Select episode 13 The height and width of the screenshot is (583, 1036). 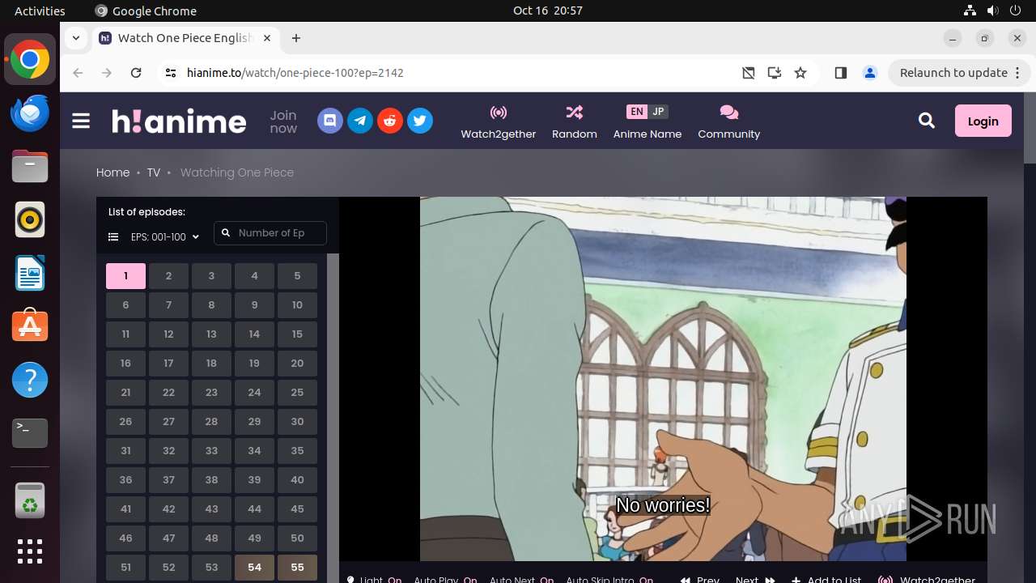click(x=211, y=334)
